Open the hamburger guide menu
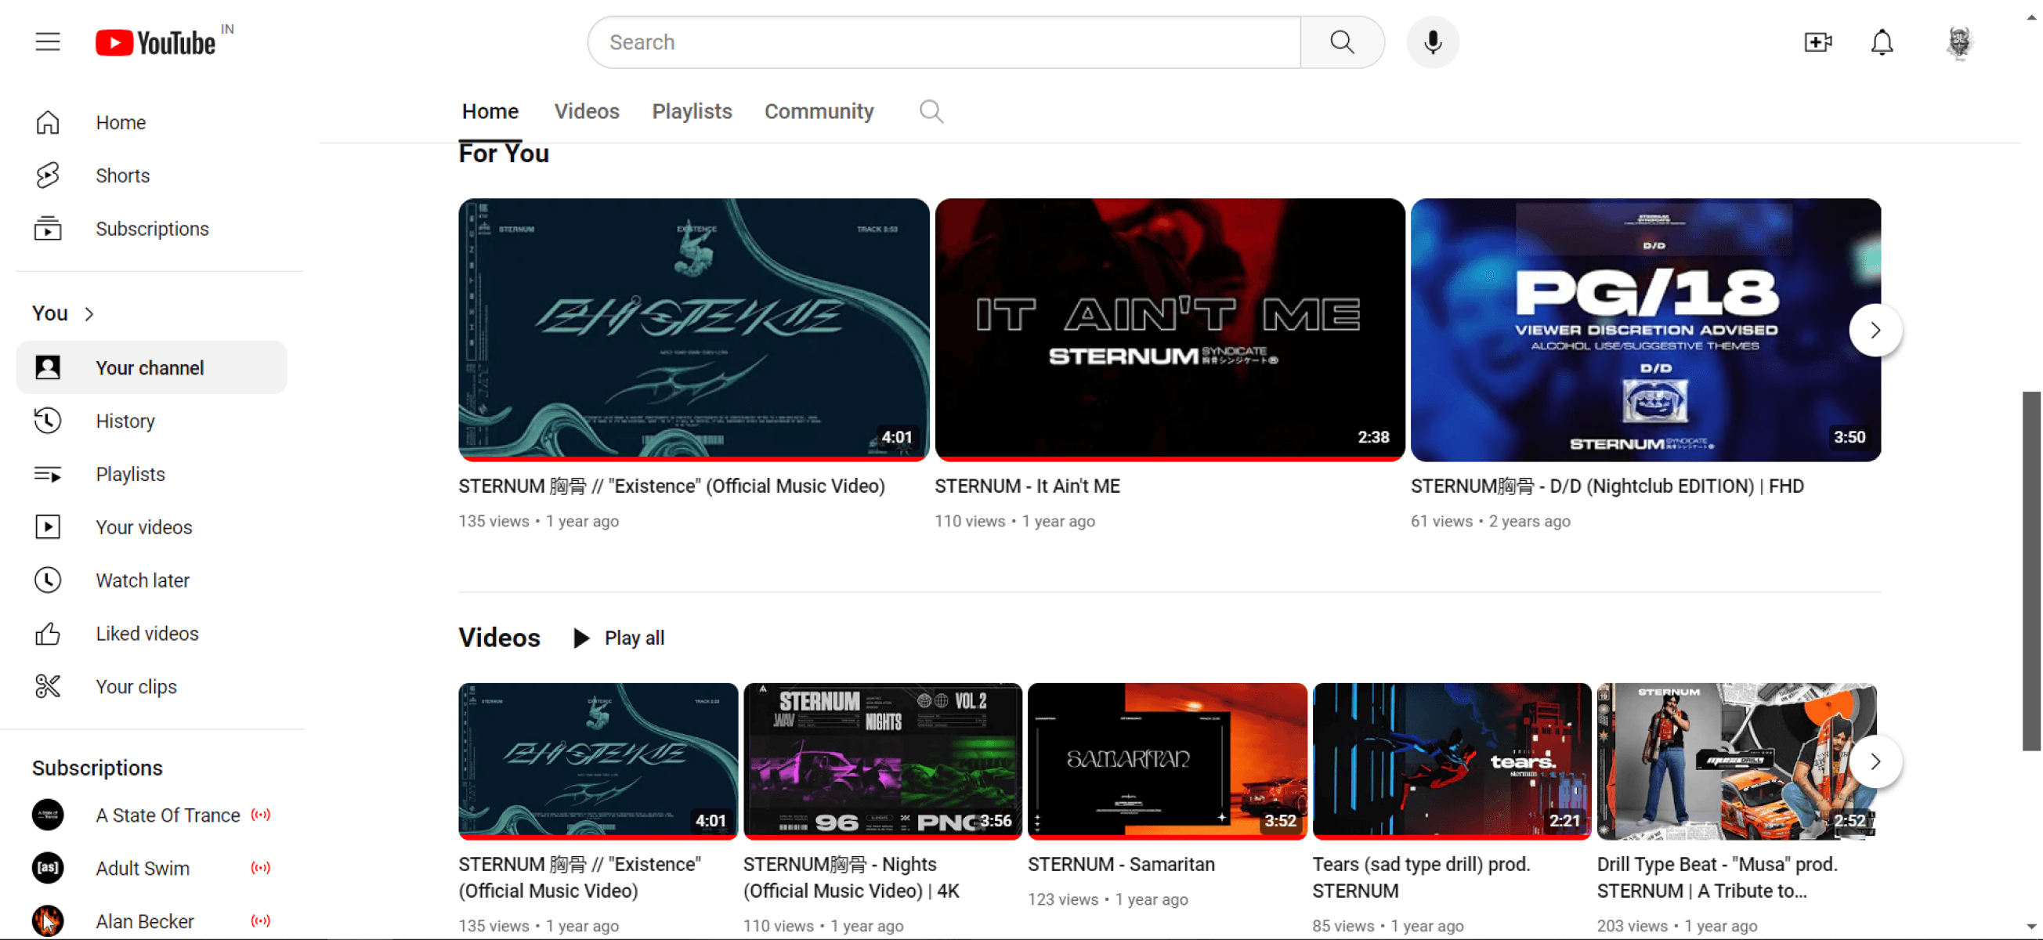Screen dimensions: 2043x940 tap(48, 42)
